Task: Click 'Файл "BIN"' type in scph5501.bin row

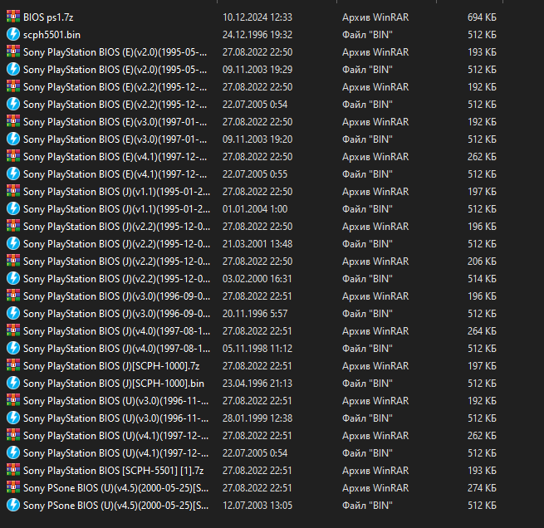Action: [x=367, y=35]
